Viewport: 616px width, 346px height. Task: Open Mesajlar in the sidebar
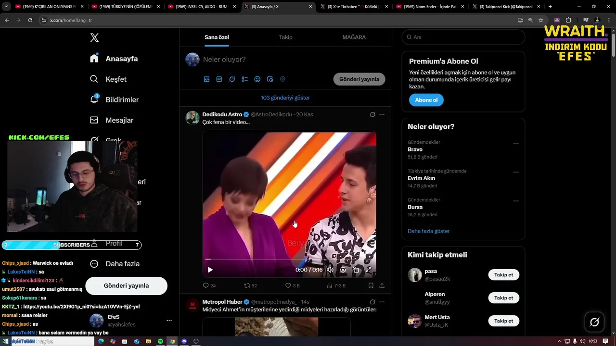point(112,120)
